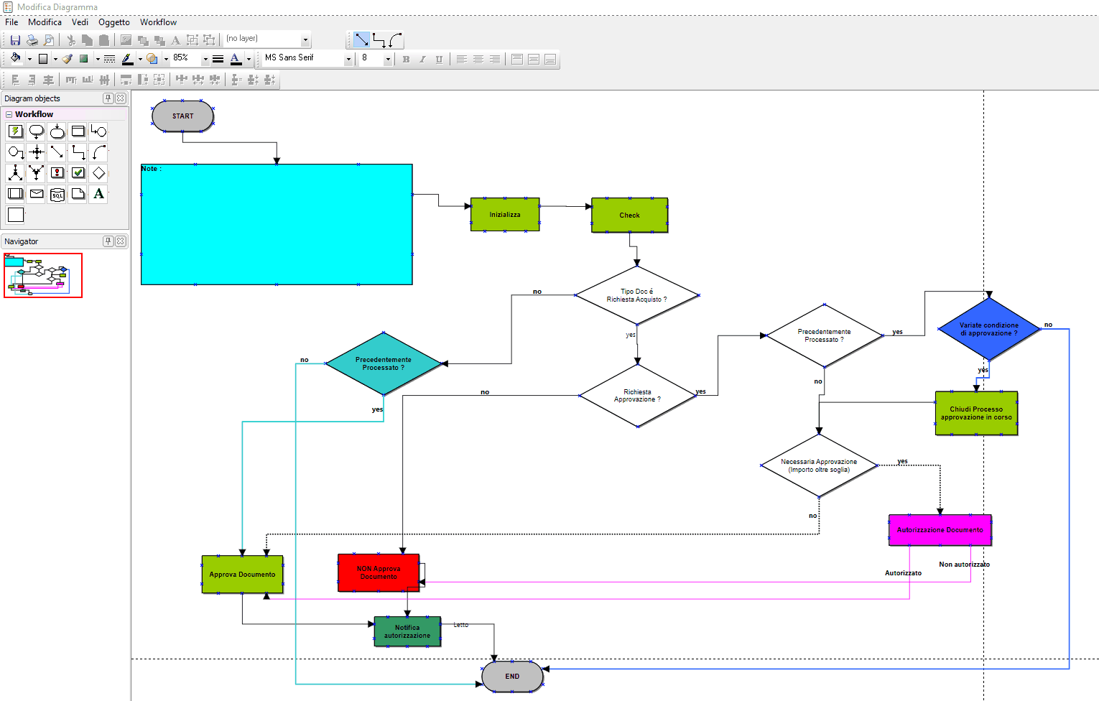This screenshot has width=1099, height=701.
Task: Click the Save diagram icon
Action: pos(15,40)
